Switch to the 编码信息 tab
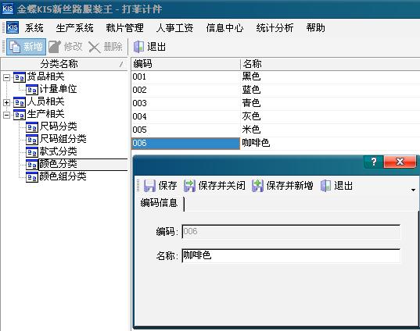420x331 pixels. 159,203
